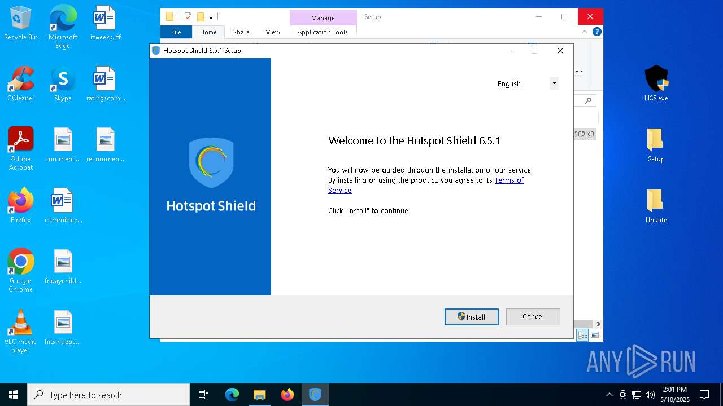Click the Install button

[472, 317]
